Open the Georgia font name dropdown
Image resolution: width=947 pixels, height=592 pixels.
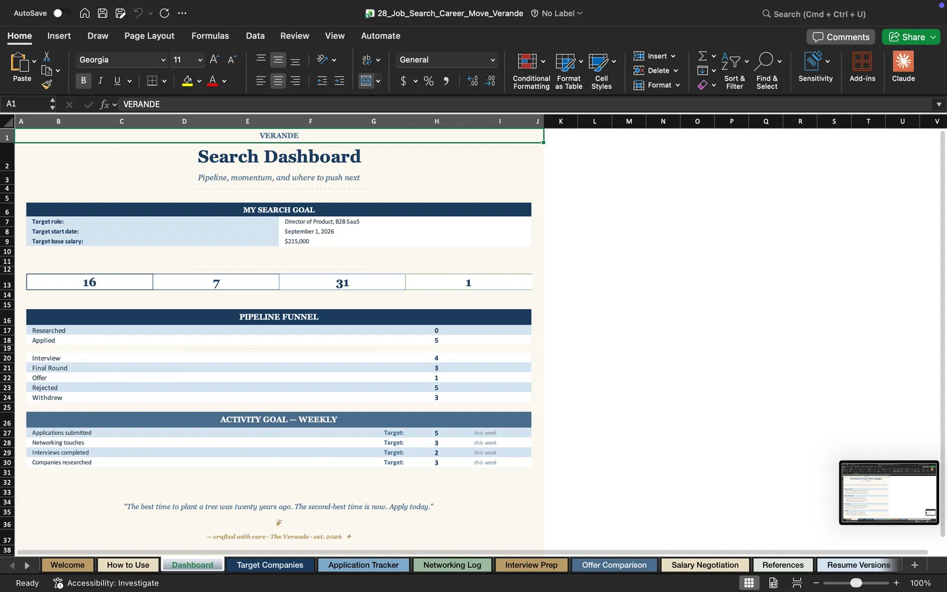(163, 60)
